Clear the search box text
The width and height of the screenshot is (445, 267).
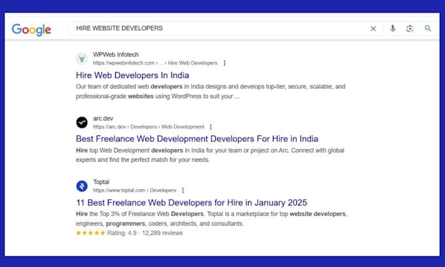click(x=374, y=29)
